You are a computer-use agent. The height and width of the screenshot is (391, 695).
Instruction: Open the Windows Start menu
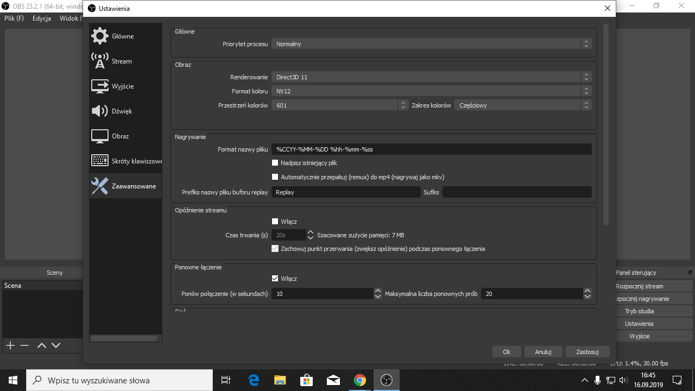(x=13, y=380)
